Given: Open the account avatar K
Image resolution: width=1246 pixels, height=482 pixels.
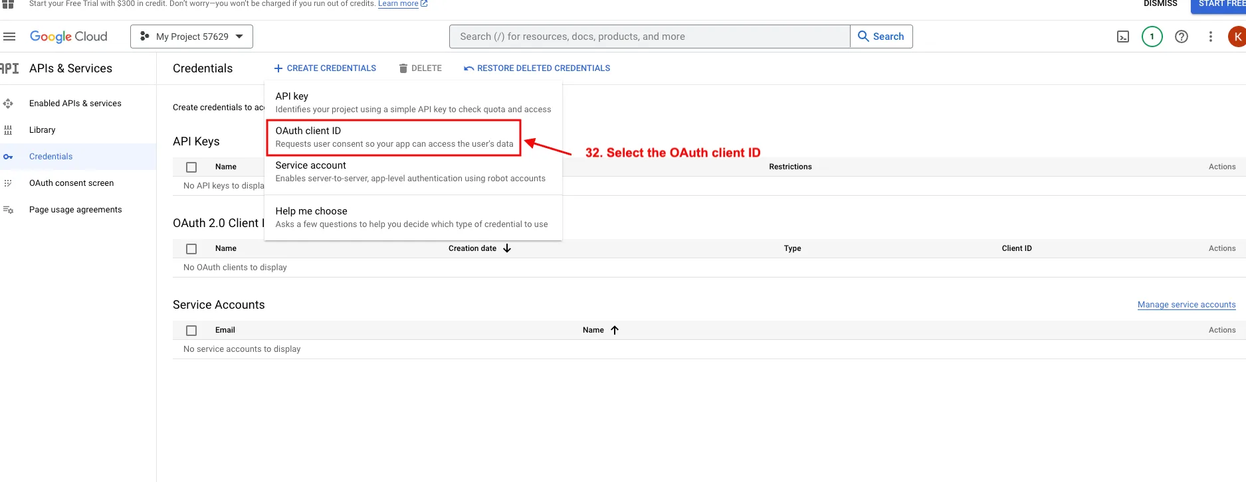Looking at the screenshot, I should tap(1237, 37).
